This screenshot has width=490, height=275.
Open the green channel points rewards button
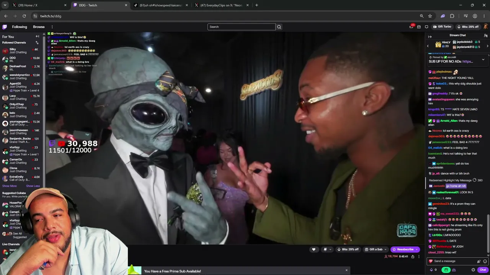pyautogui.click(x=446, y=270)
